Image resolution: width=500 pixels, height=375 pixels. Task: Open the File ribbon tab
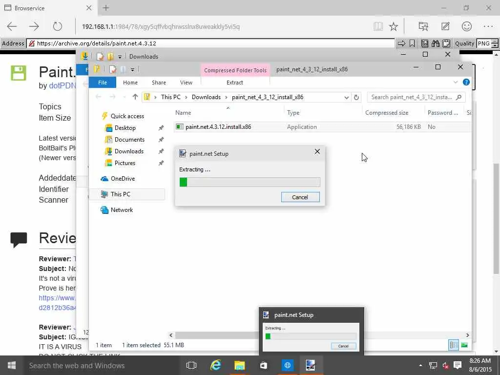103,82
